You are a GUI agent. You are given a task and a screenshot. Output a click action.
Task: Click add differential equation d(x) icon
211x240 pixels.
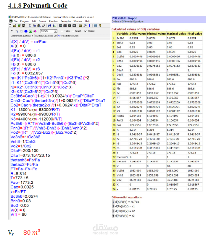click(x=12, y=31)
